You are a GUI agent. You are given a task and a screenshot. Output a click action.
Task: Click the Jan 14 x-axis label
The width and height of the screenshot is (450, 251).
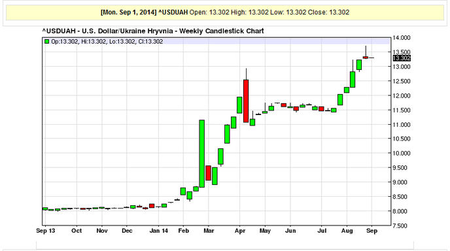click(159, 231)
